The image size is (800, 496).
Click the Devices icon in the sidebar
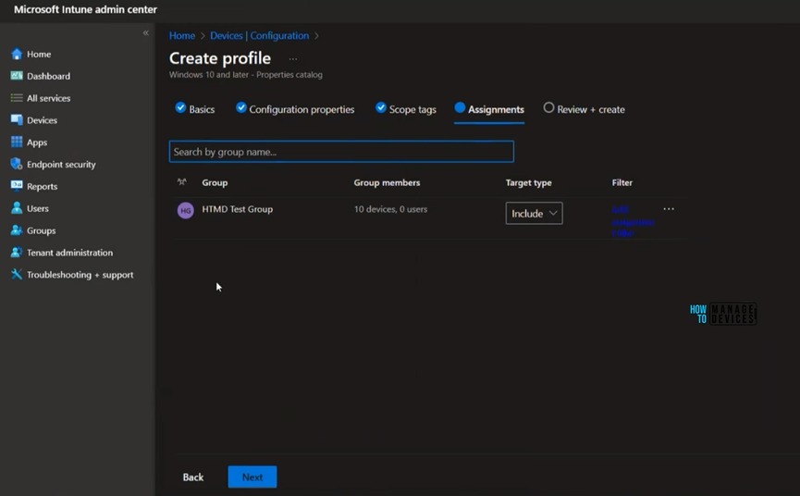pyautogui.click(x=17, y=120)
